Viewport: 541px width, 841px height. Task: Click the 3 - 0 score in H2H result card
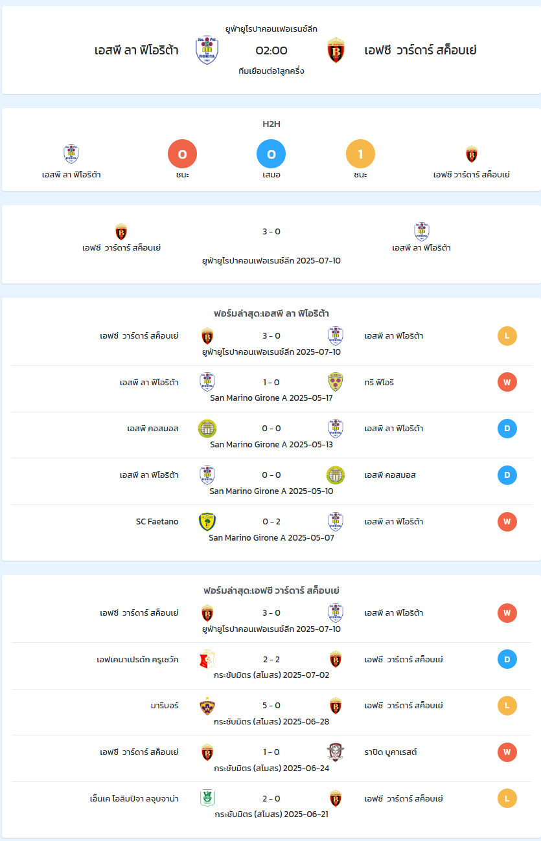click(271, 232)
